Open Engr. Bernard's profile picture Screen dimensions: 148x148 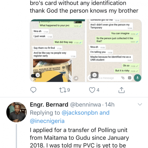click(16, 112)
